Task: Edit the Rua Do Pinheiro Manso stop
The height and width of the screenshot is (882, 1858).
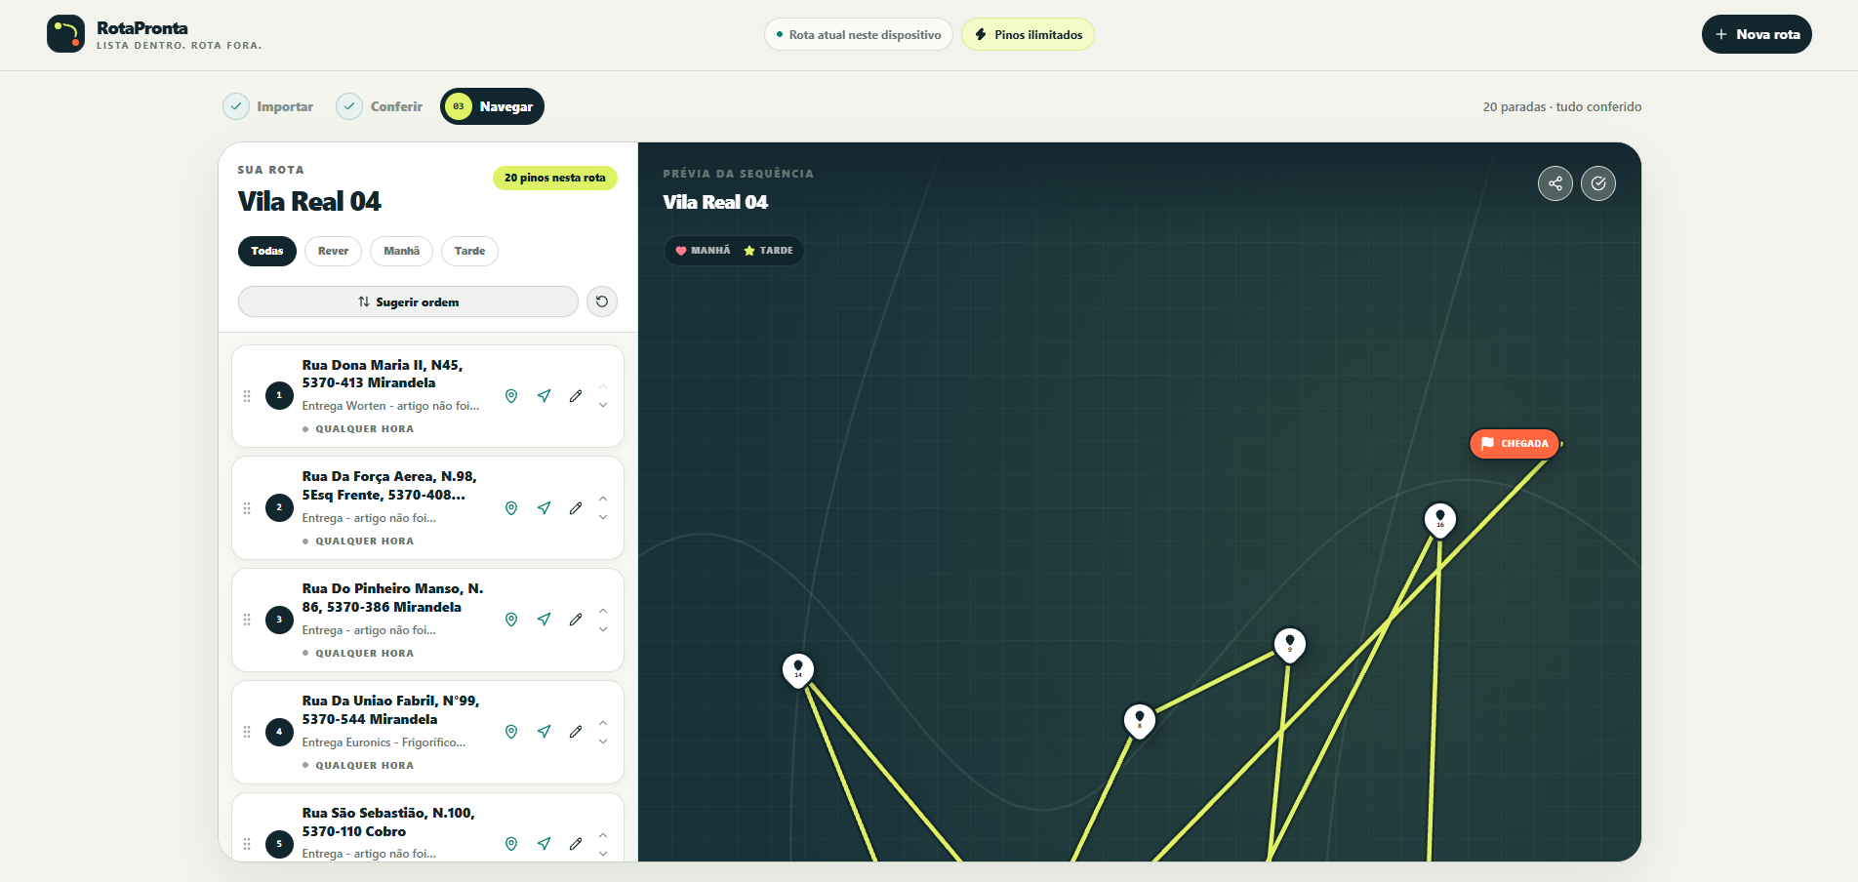Action: coord(576,620)
